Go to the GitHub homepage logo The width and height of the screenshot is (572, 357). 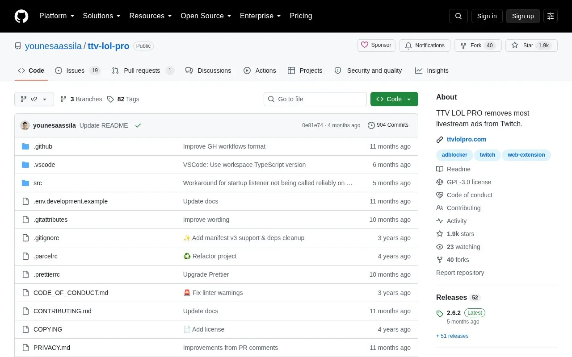click(x=21, y=16)
